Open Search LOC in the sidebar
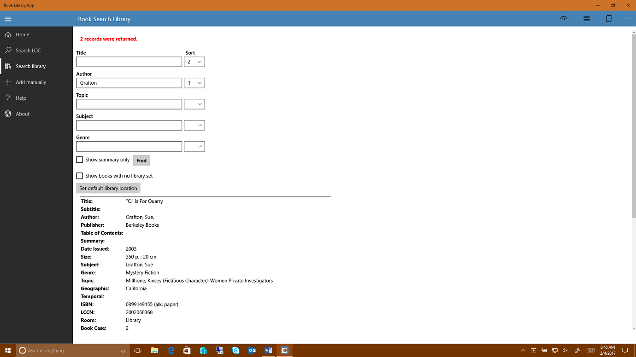Viewport: 636px width, 357px height. tap(36, 51)
